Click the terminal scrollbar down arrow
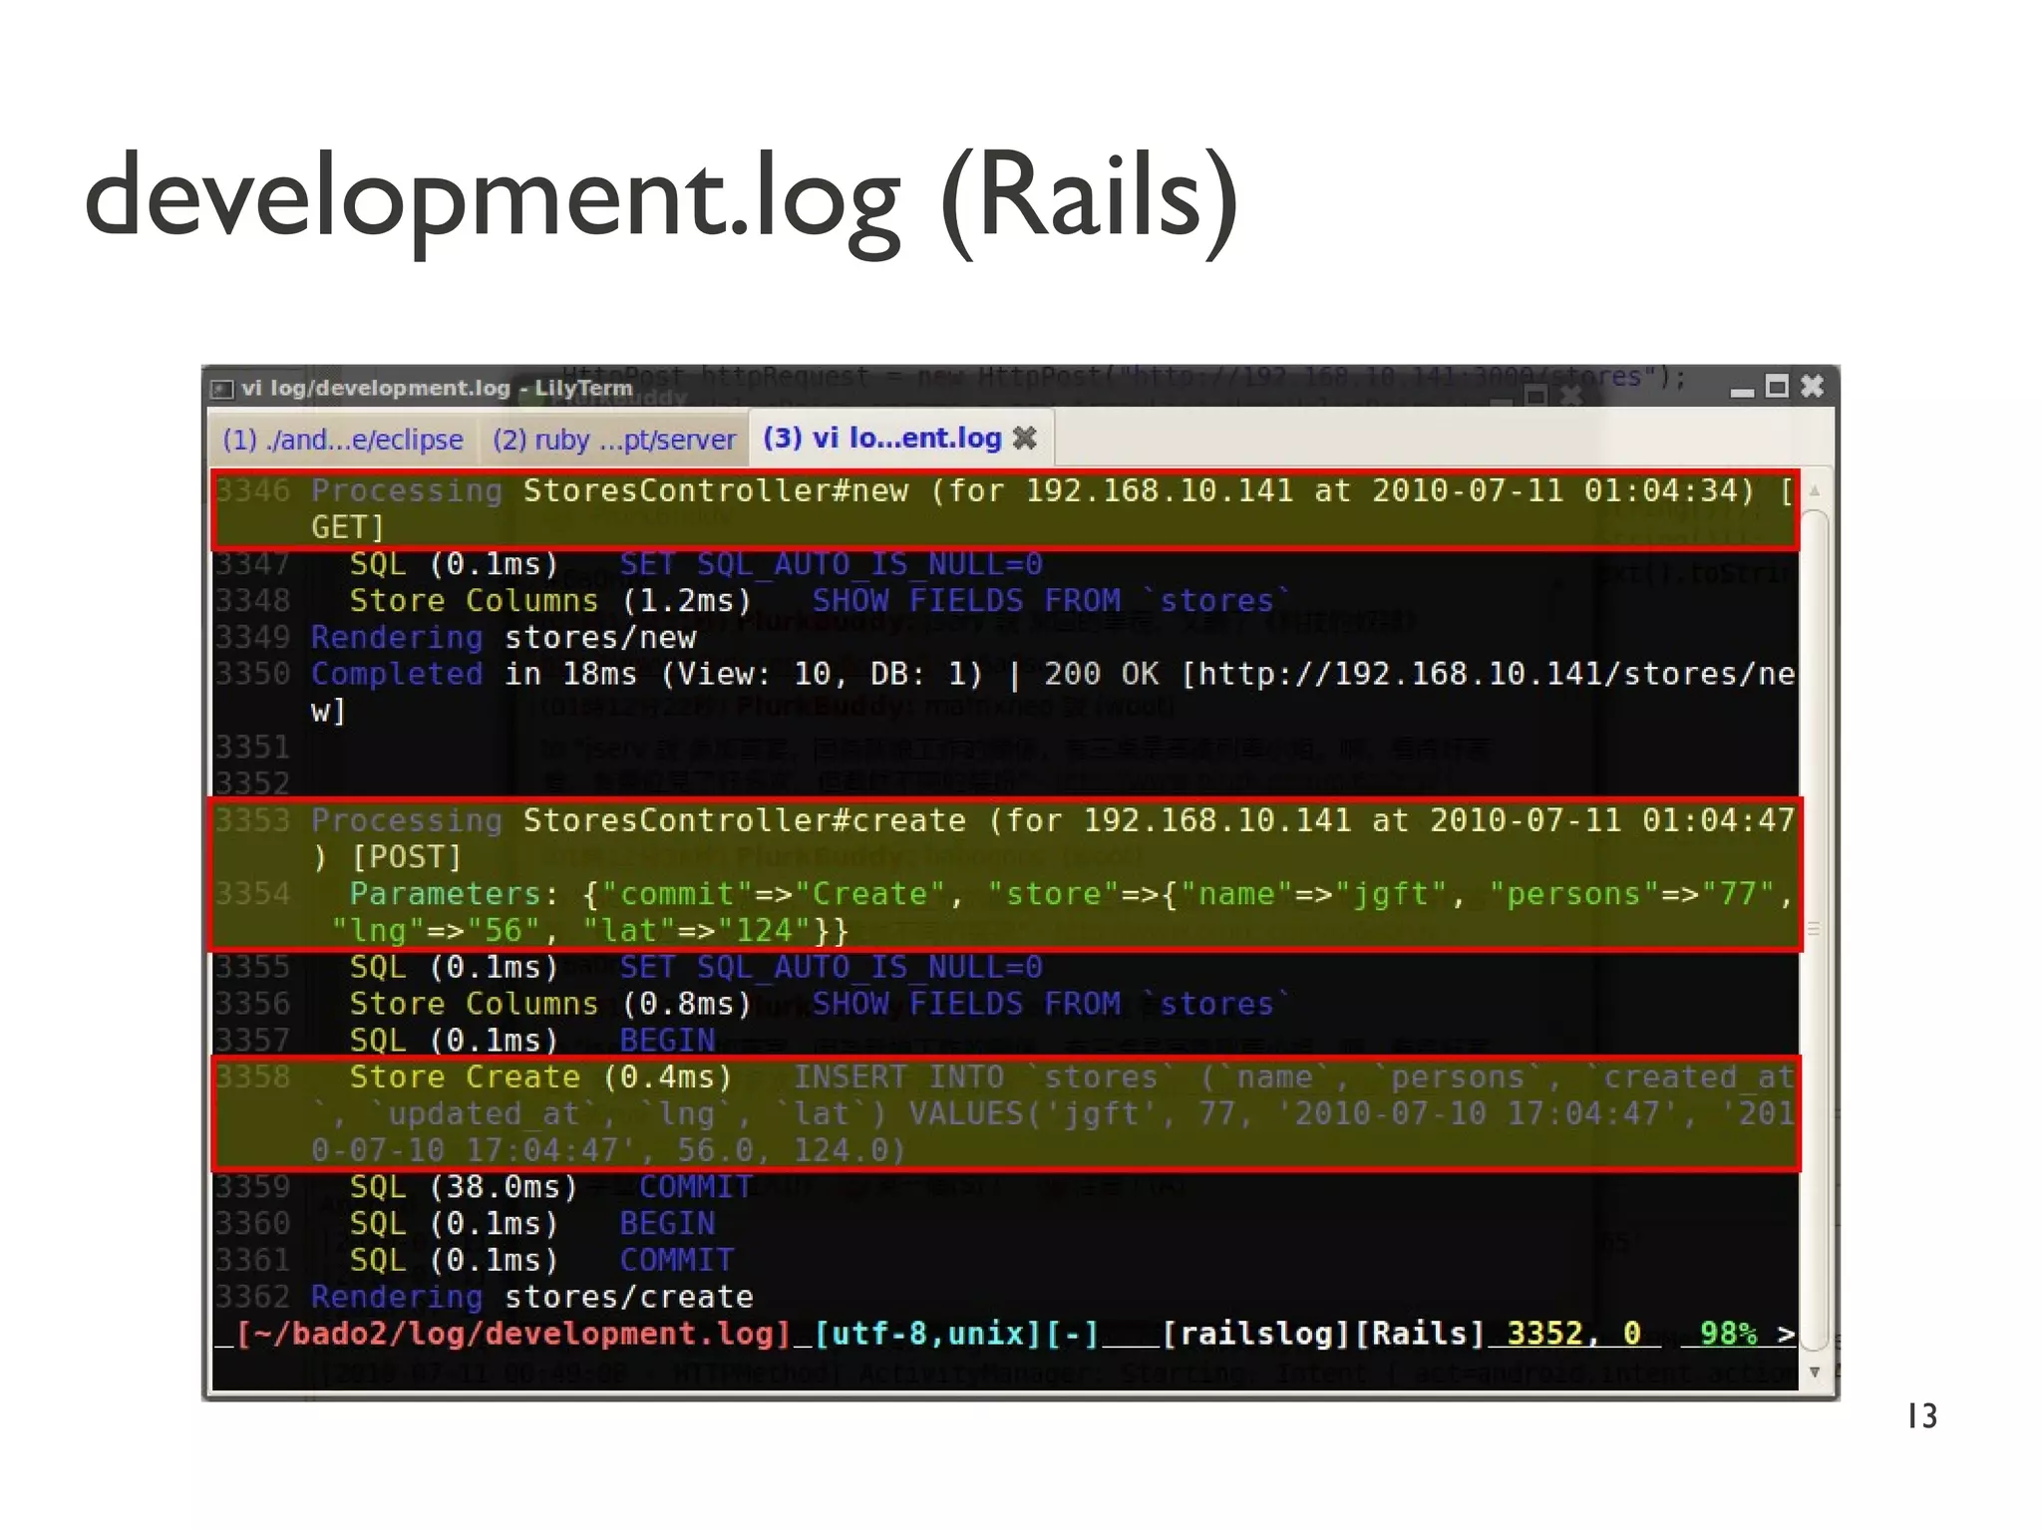Viewport: 2042px width, 1530px height. coord(1815,1372)
